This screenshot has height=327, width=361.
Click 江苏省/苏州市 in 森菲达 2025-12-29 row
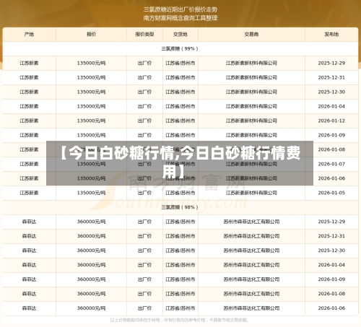(180, 222)
